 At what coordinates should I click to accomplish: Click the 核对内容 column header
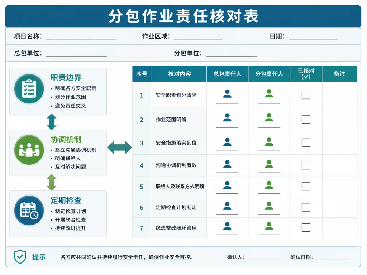click(179, 74)
